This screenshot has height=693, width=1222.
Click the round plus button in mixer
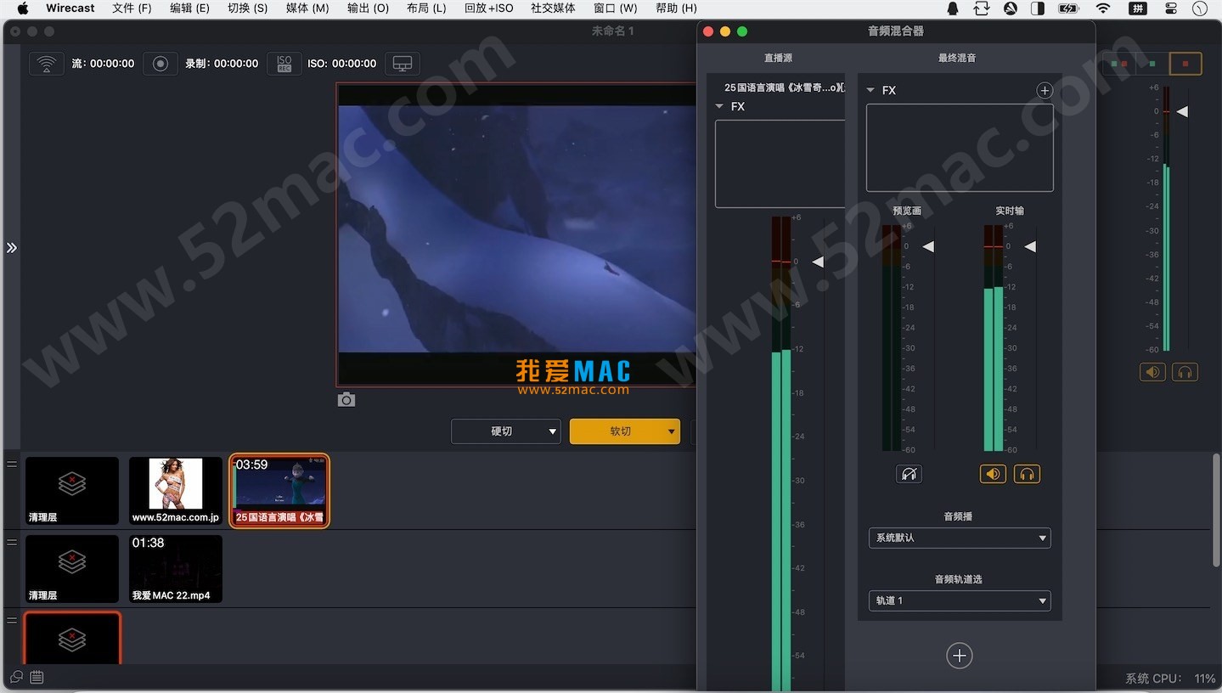(959, 656)
